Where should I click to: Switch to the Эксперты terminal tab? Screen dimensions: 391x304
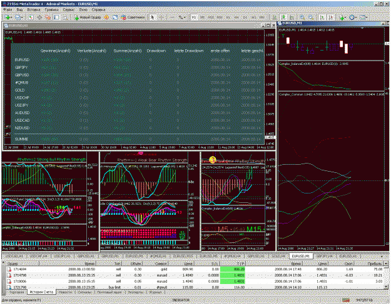(x=135, y=292)
